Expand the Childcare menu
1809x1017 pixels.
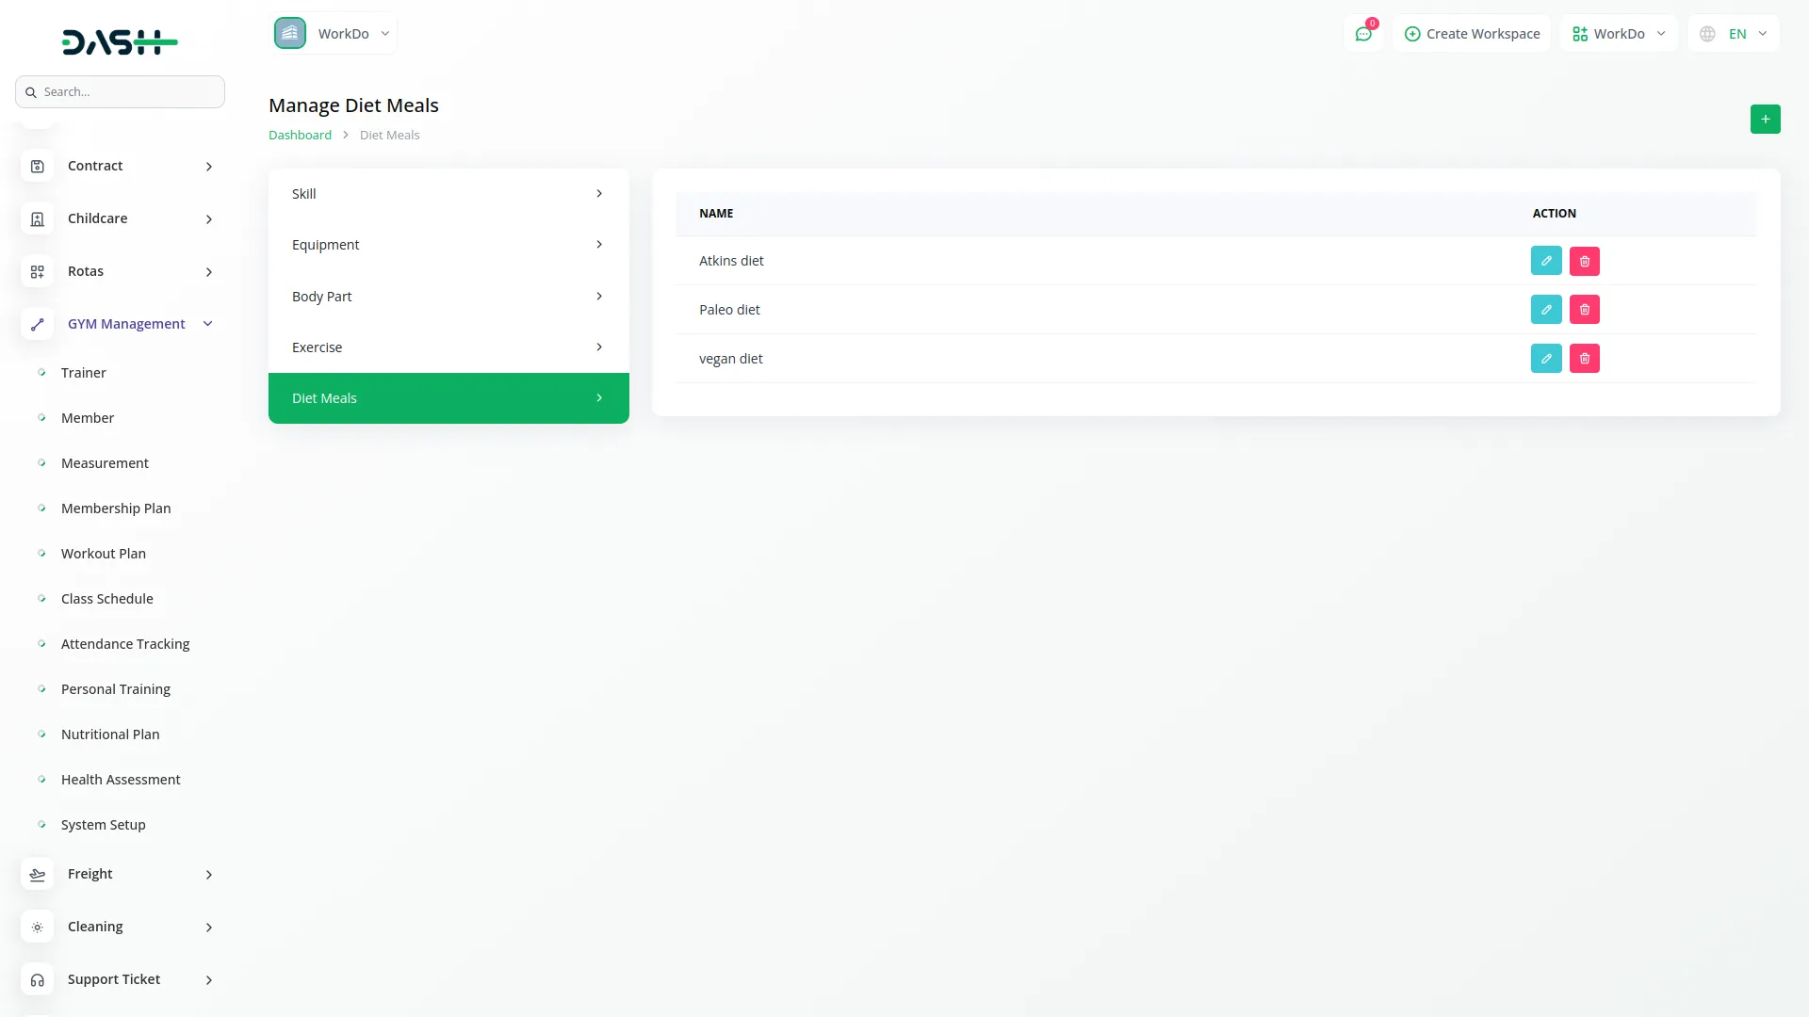point(208,219)
